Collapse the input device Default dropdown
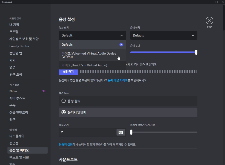 tap(92, 35)
